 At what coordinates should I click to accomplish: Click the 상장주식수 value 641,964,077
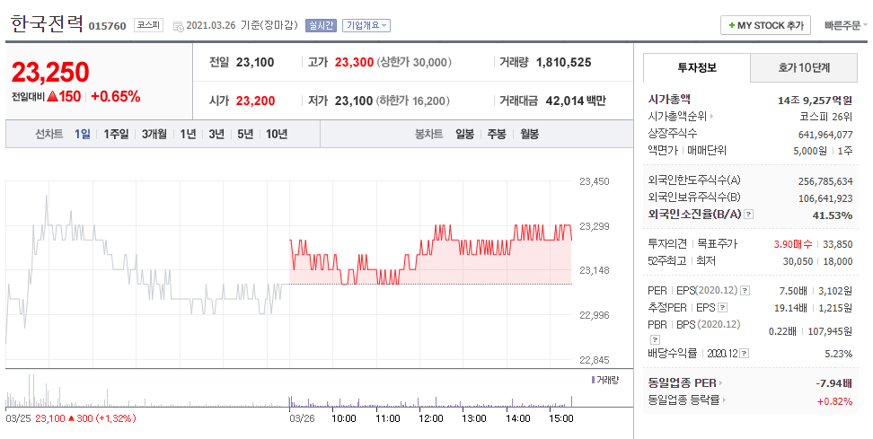tap(825, 135)
